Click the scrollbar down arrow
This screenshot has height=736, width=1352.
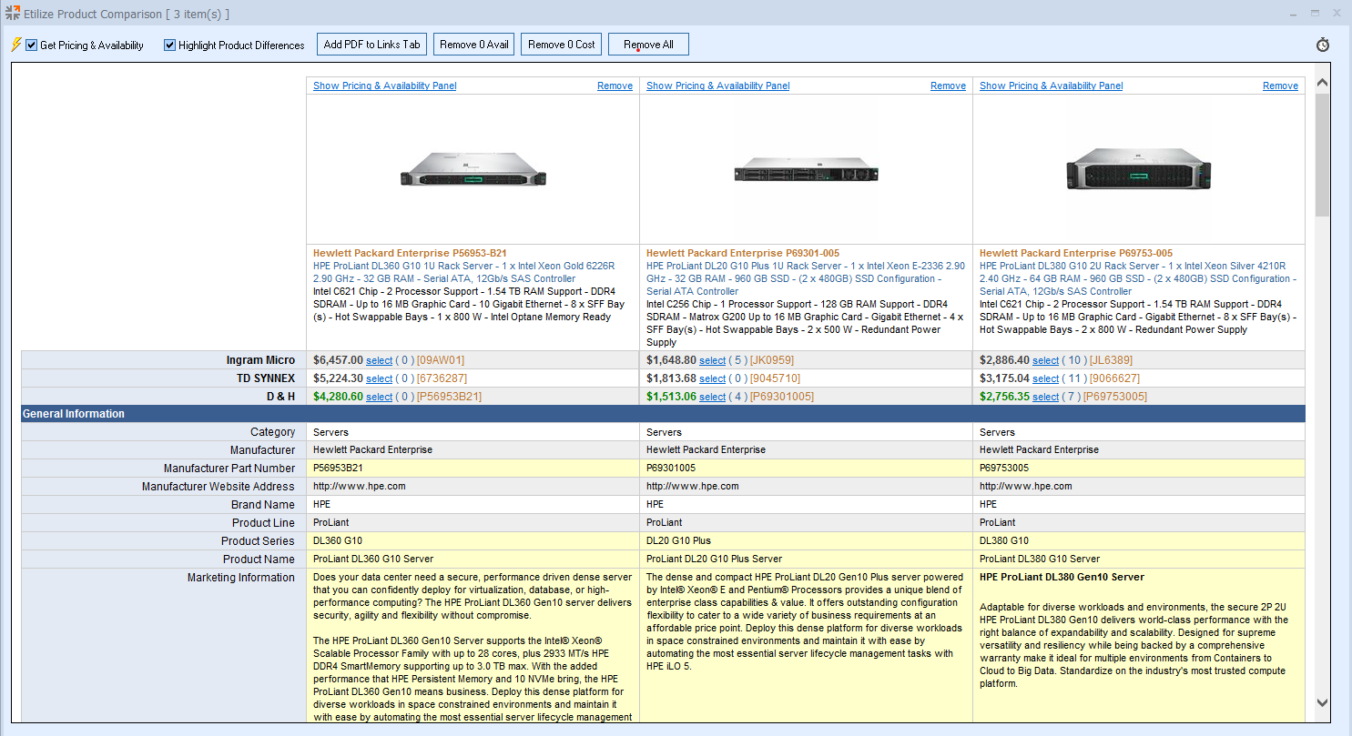(1322, 702)
